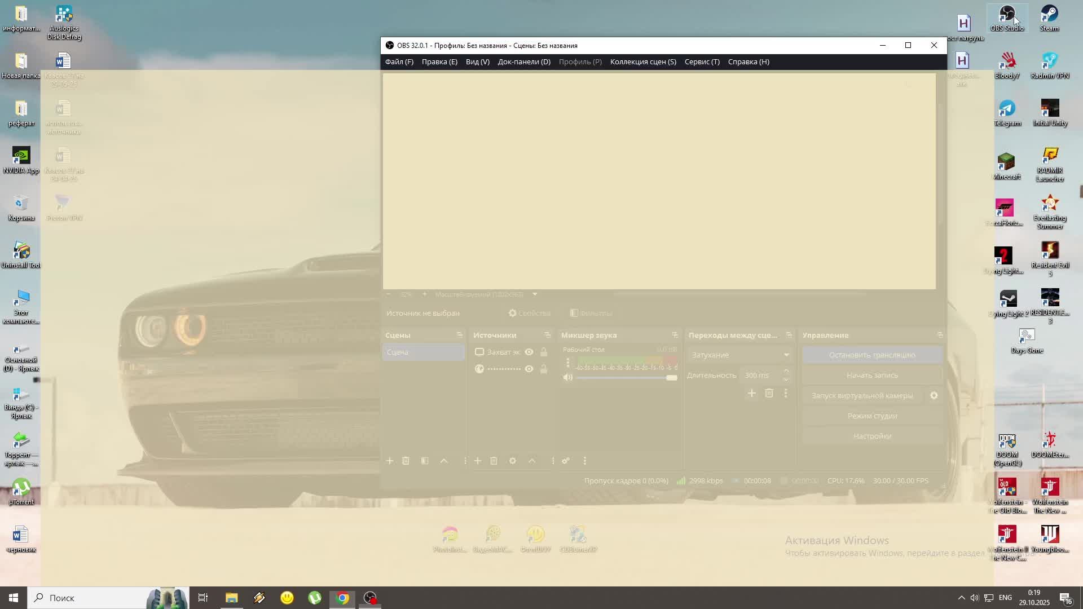Click the source properties gear in Источники
Viewport: 1083px width, 609px height.
(x=513, y=461)
